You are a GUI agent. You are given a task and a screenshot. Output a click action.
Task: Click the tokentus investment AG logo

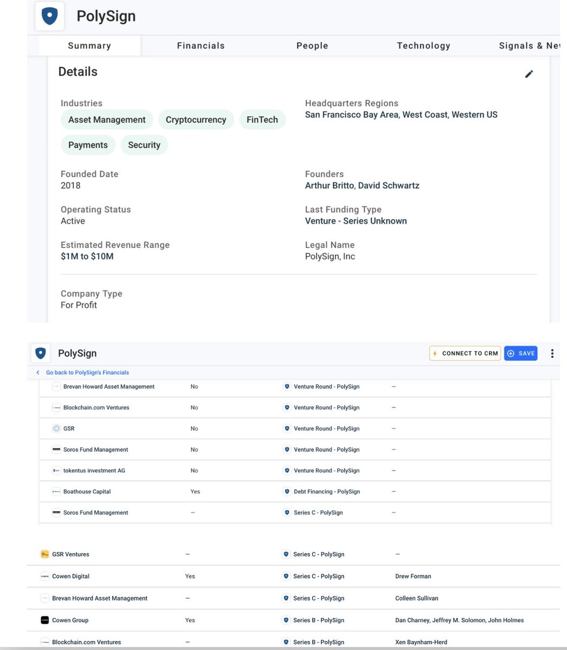pyautogui.click(x=56, y=471)
